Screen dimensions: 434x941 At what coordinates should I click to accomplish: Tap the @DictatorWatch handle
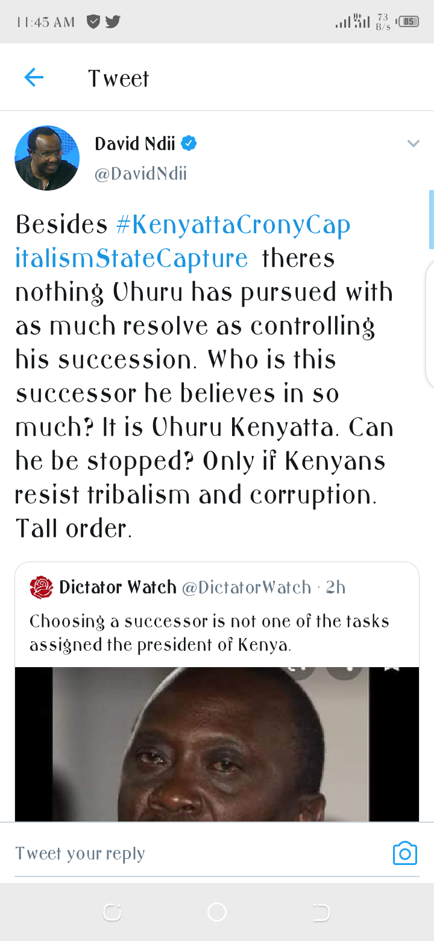(247, 587)
